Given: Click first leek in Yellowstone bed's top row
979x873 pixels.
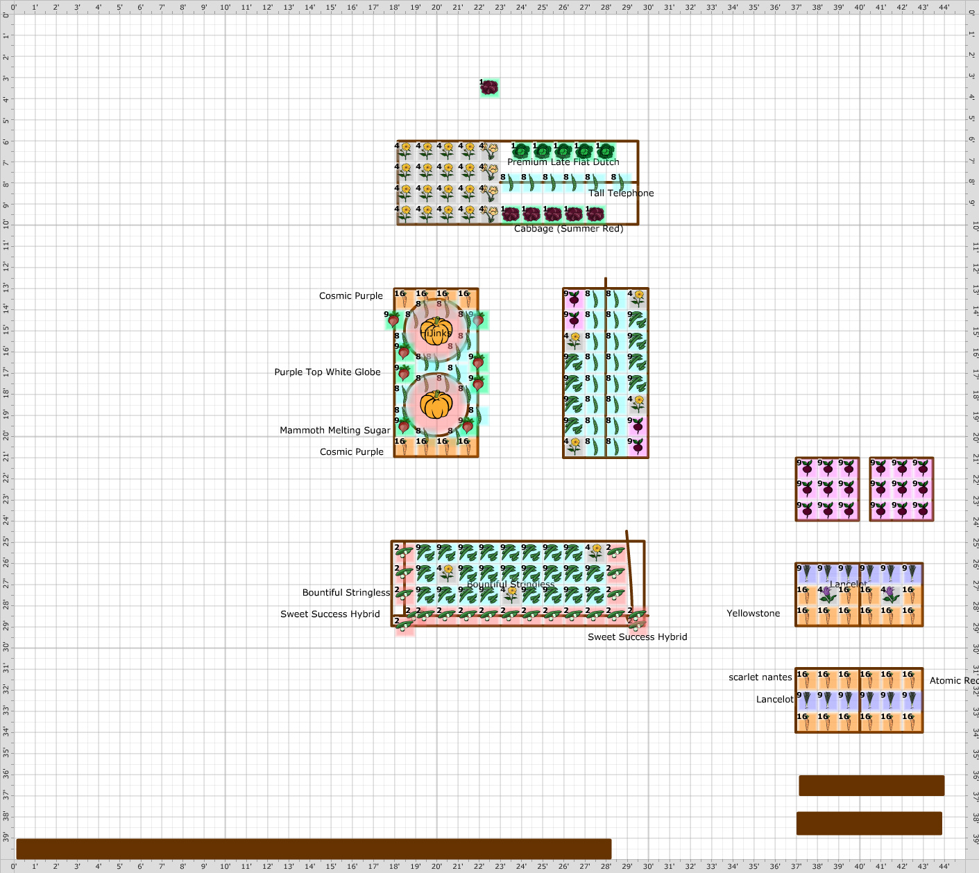Looking at the screenshot, I should [806, 573].
